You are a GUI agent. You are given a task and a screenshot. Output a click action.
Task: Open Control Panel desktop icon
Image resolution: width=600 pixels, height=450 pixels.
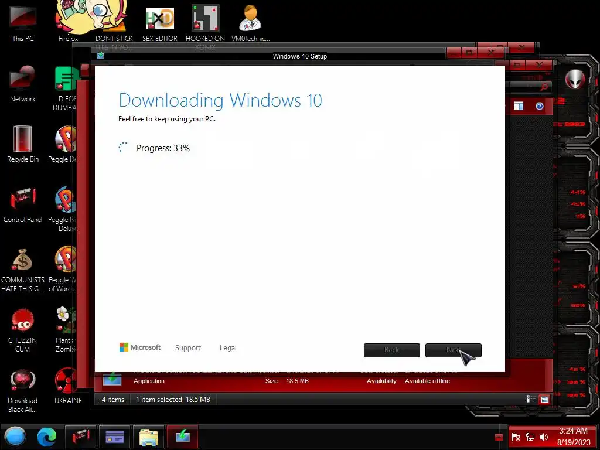click(x=23, y=204)
